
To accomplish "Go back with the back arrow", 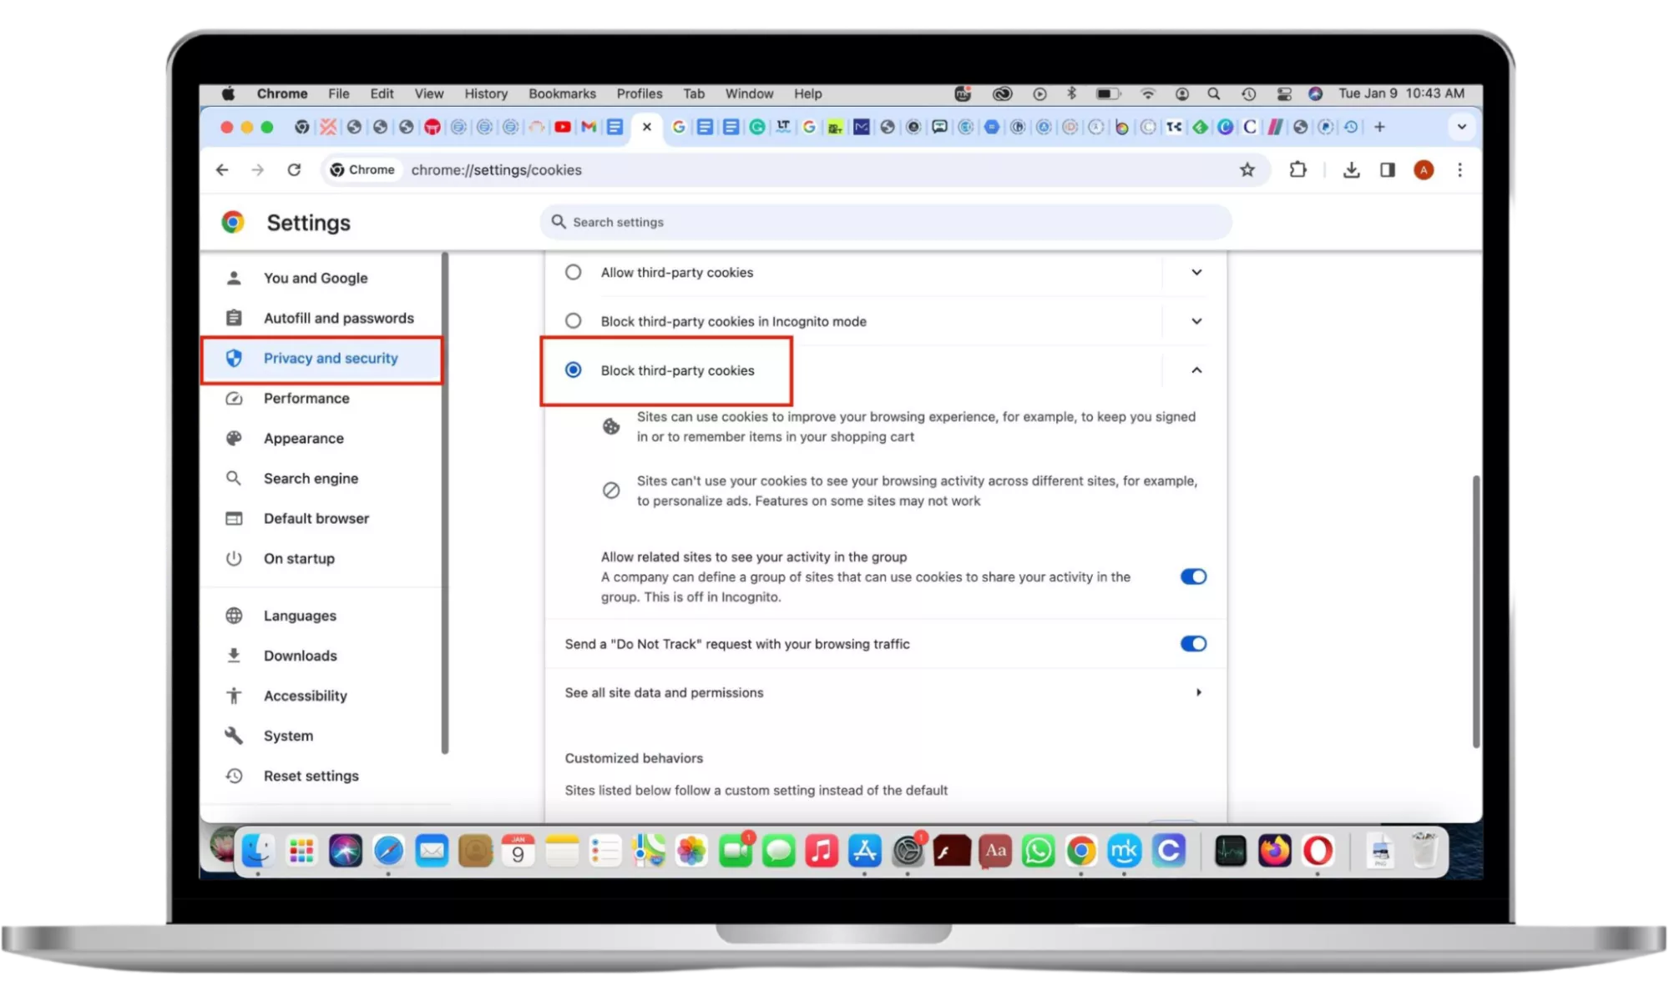I will [x=222, y=170].
